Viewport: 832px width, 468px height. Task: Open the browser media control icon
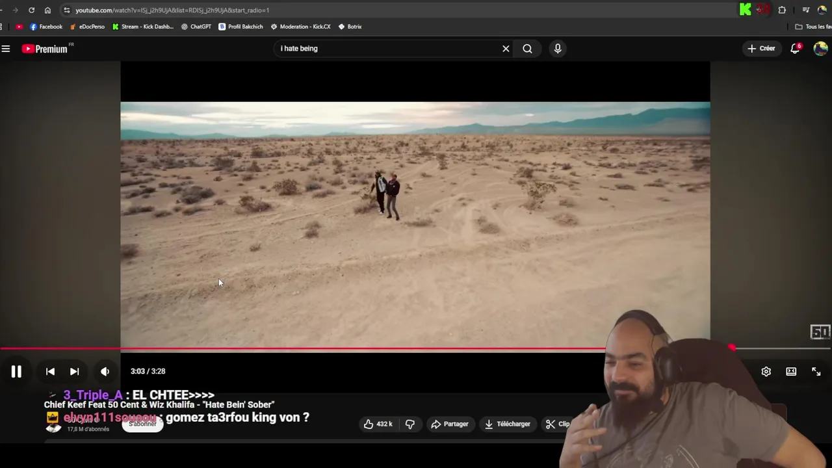[805, 10]
